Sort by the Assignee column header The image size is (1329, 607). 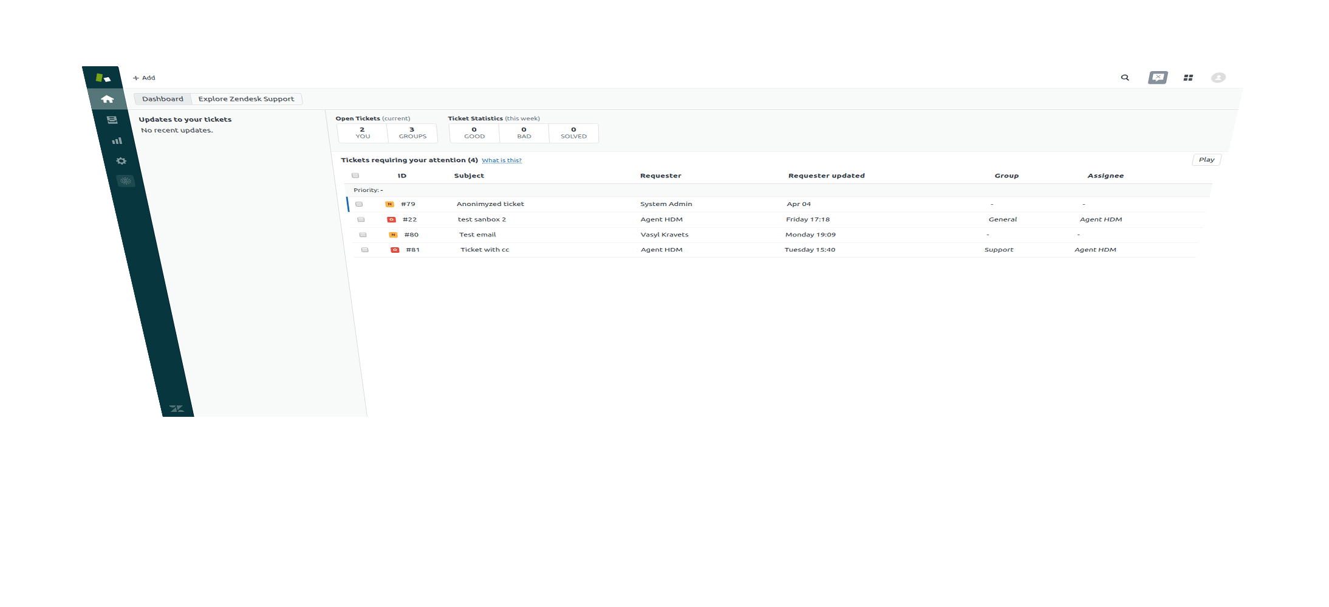[1105, 176]
